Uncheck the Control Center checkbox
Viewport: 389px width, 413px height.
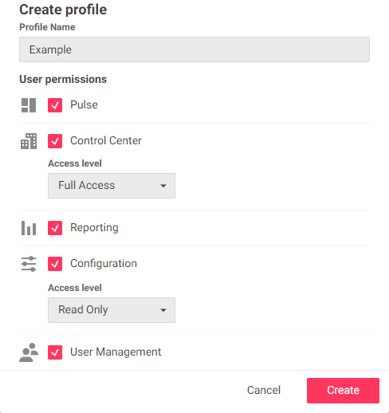[55, 141]
